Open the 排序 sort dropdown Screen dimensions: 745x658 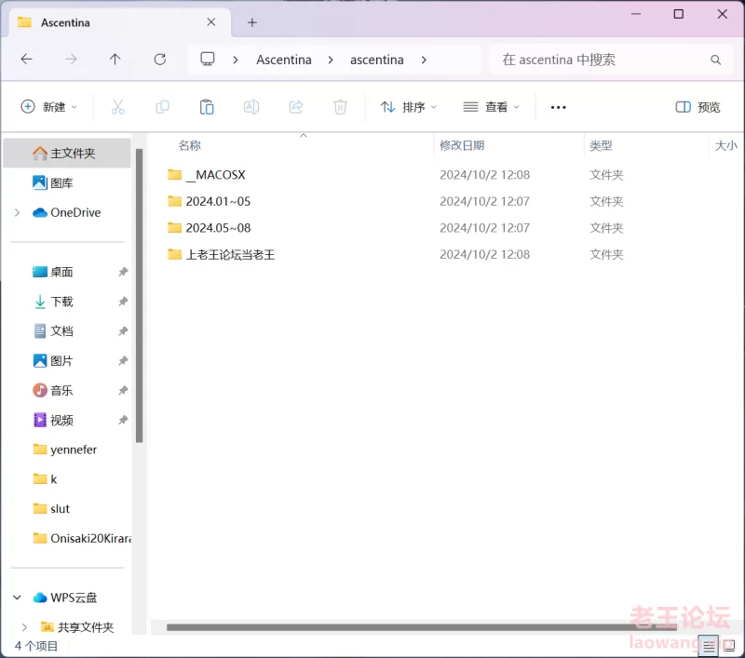pos(409,107)
